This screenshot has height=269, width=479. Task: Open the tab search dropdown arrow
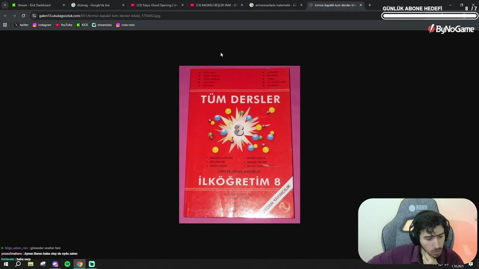[5, 5]
